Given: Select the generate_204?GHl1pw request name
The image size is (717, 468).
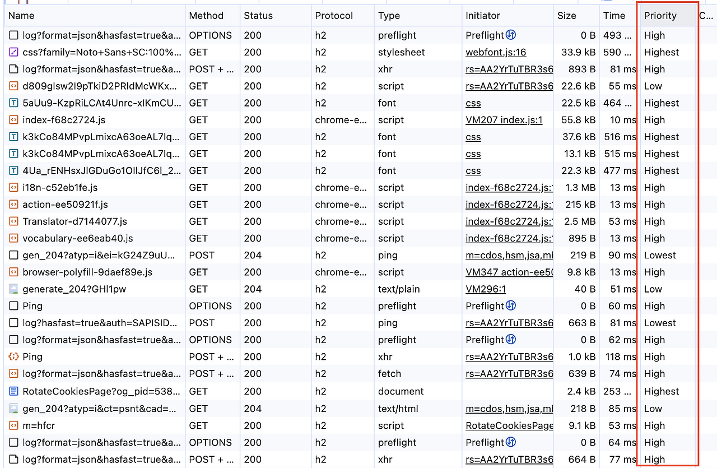Looking at the screenshot, I should click(x=75, y=289).
